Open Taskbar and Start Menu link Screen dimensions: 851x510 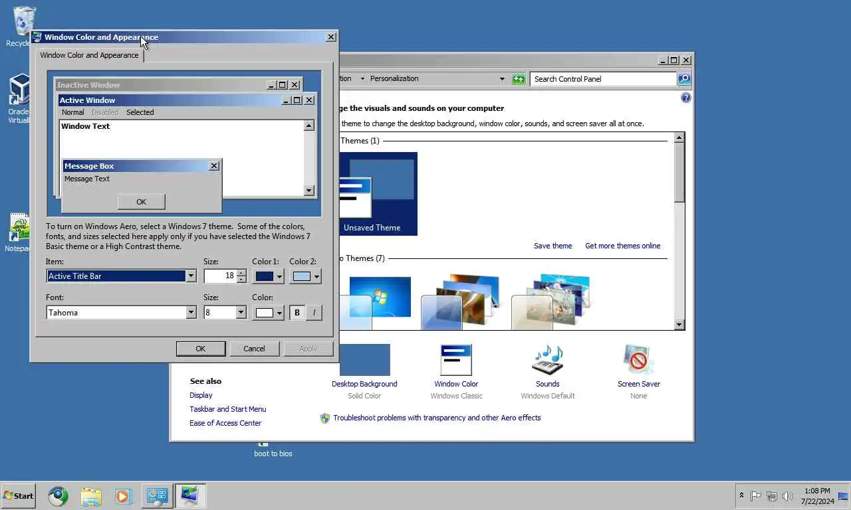(x=227, y=409)
